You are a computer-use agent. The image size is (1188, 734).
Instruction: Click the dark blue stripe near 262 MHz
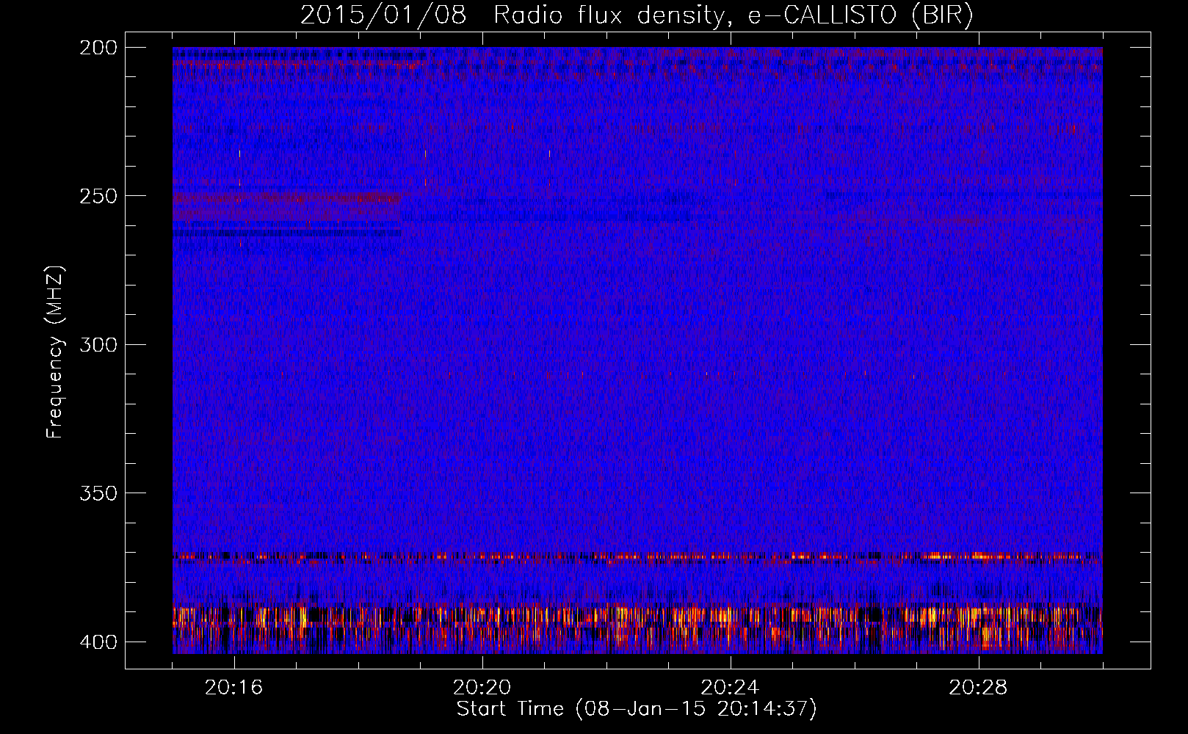click(287, 233)
